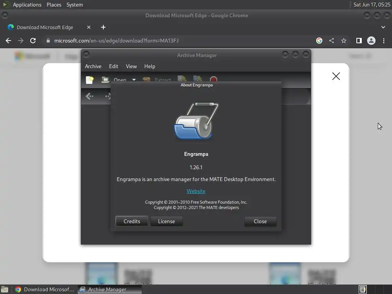Image resolution: width=392 pixels, height=294 pixels.
Task: Go forward in Chrome
Action: click(21, 41)
